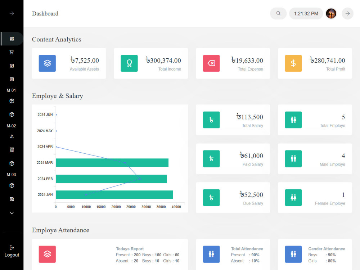Select the M-01 sidebar section label
Screen dimensions: 360x270
(11, 90)
